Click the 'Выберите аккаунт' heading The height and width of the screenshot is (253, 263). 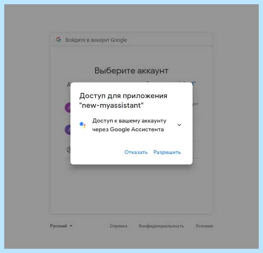pyautogui.click(x=131, y=71)
